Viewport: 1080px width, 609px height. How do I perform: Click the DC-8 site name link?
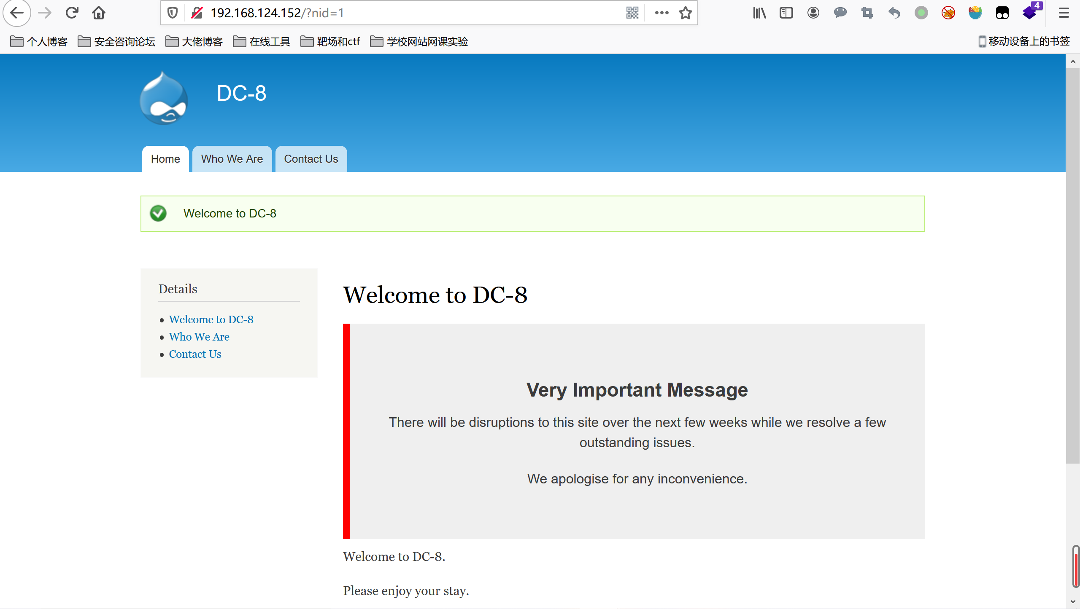241,93
